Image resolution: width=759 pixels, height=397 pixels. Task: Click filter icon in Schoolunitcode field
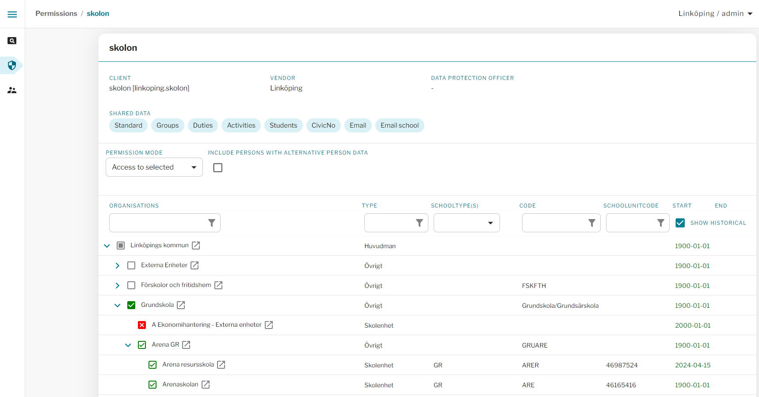pos(661,223)
